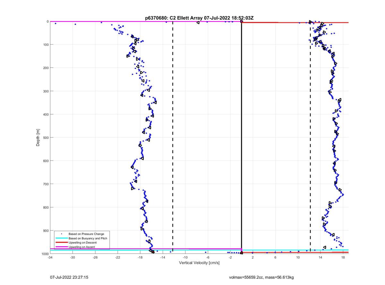Click y-axis tick label '700'

(x=46, y=184)
